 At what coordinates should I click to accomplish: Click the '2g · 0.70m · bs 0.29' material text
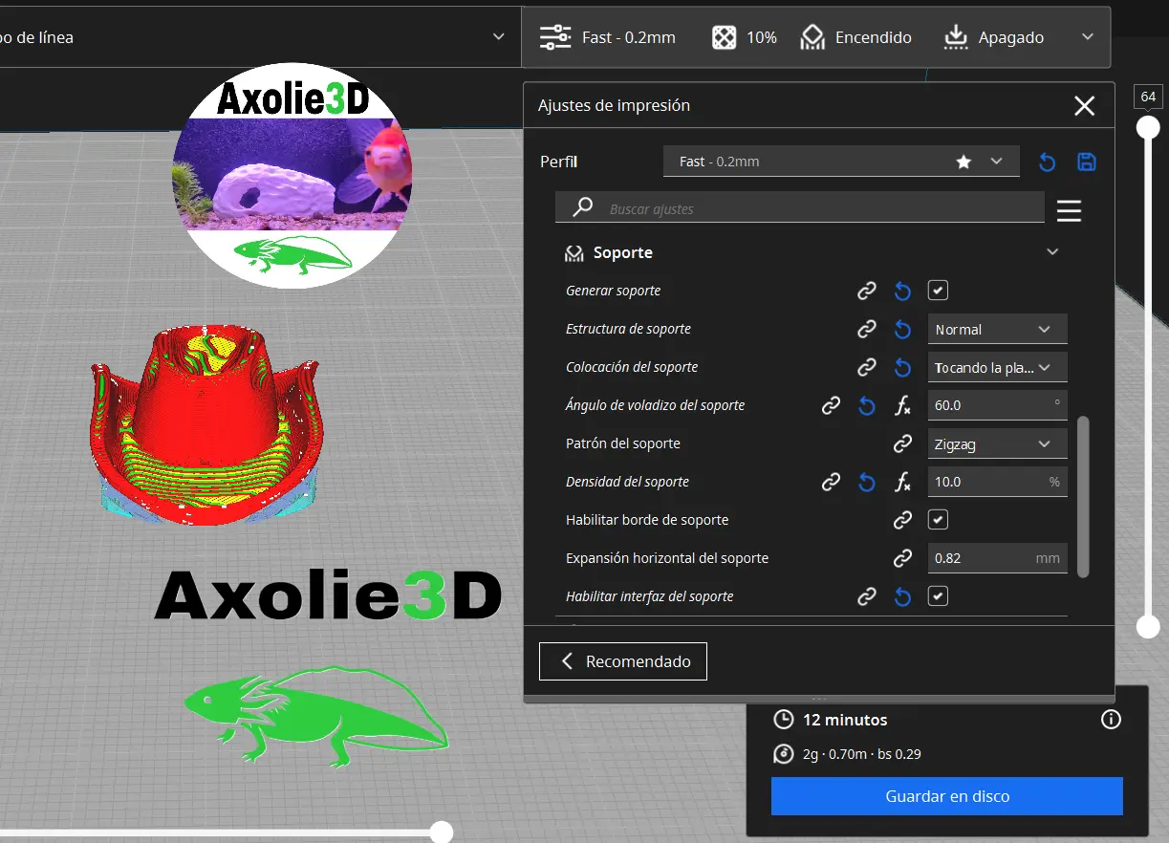[x=861, y=754]
